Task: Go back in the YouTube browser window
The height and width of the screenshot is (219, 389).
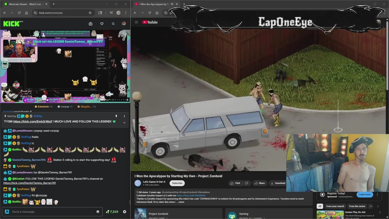Action: [x=135, y=13]
